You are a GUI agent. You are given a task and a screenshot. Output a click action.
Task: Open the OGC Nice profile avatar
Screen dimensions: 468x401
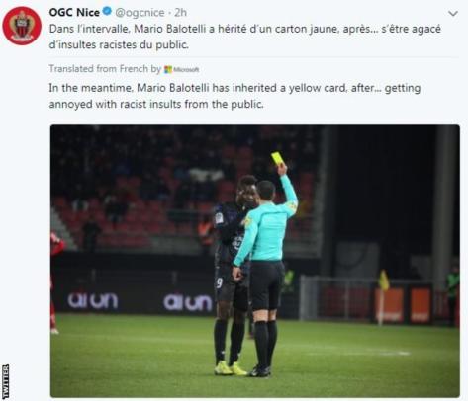(22, 26)
